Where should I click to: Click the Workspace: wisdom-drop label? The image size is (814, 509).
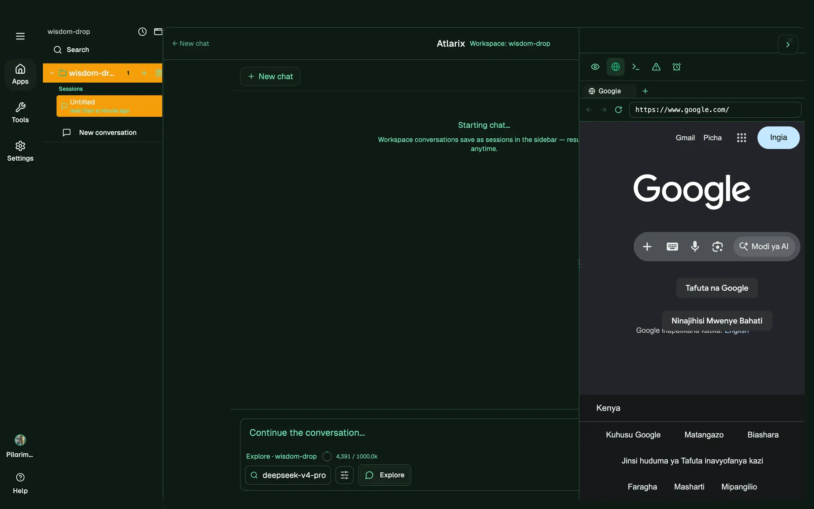pos(510,43)
